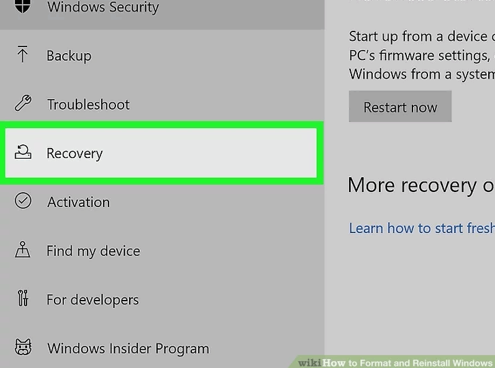Click the Backup upward arrow icon
Screen dimensions: 495x368
23,54
